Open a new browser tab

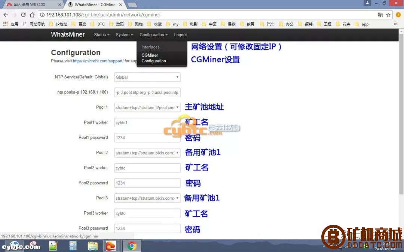click(x=132, y=5)
